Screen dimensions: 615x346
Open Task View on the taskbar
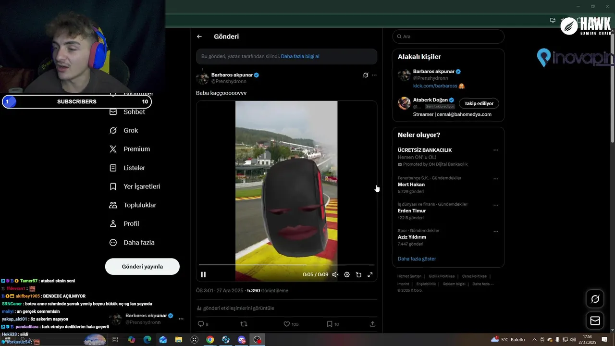coord(115,340)
